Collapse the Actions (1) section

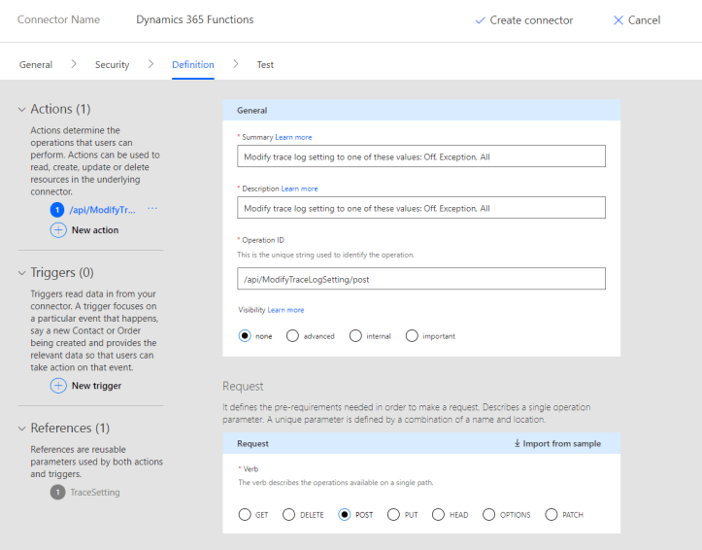point(22,109)
